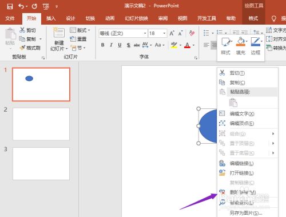Open the 开发工具 ribbon tab
The image size is (286, 217).
[x=206, y=18]
